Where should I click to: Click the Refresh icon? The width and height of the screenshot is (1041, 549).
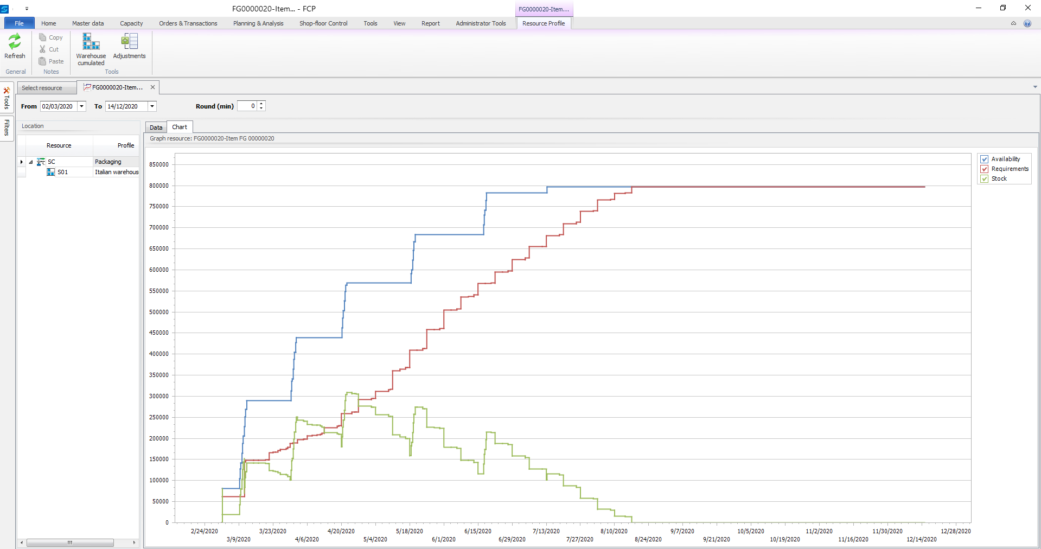[x=15, y=41]
